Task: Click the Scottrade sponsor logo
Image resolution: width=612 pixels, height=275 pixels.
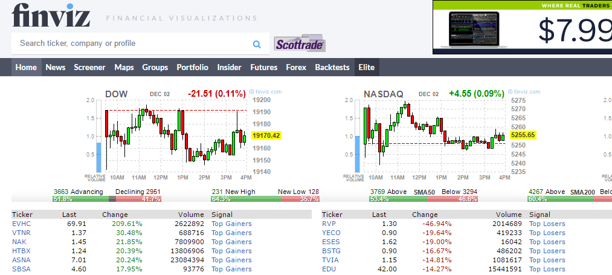Action: point(300,44)
